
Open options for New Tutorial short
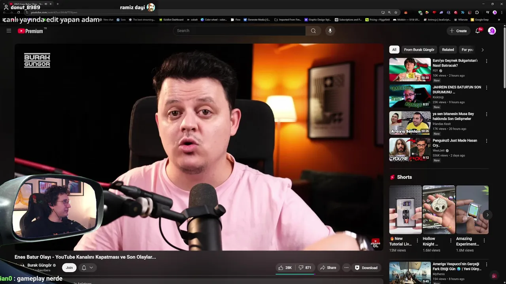click(417, 241)
